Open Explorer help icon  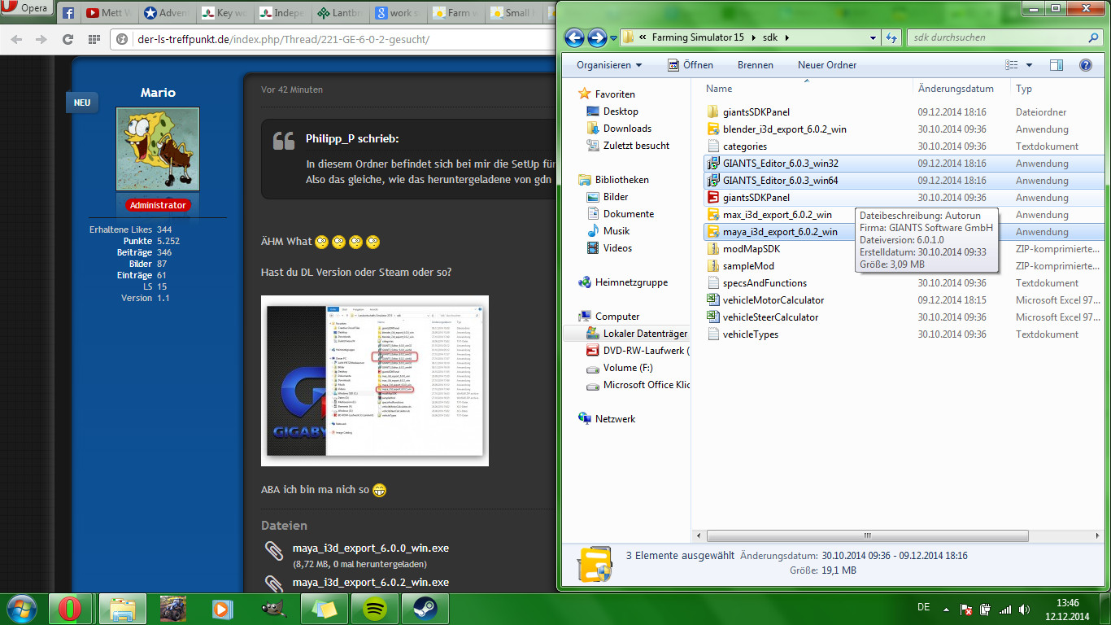1085,65
